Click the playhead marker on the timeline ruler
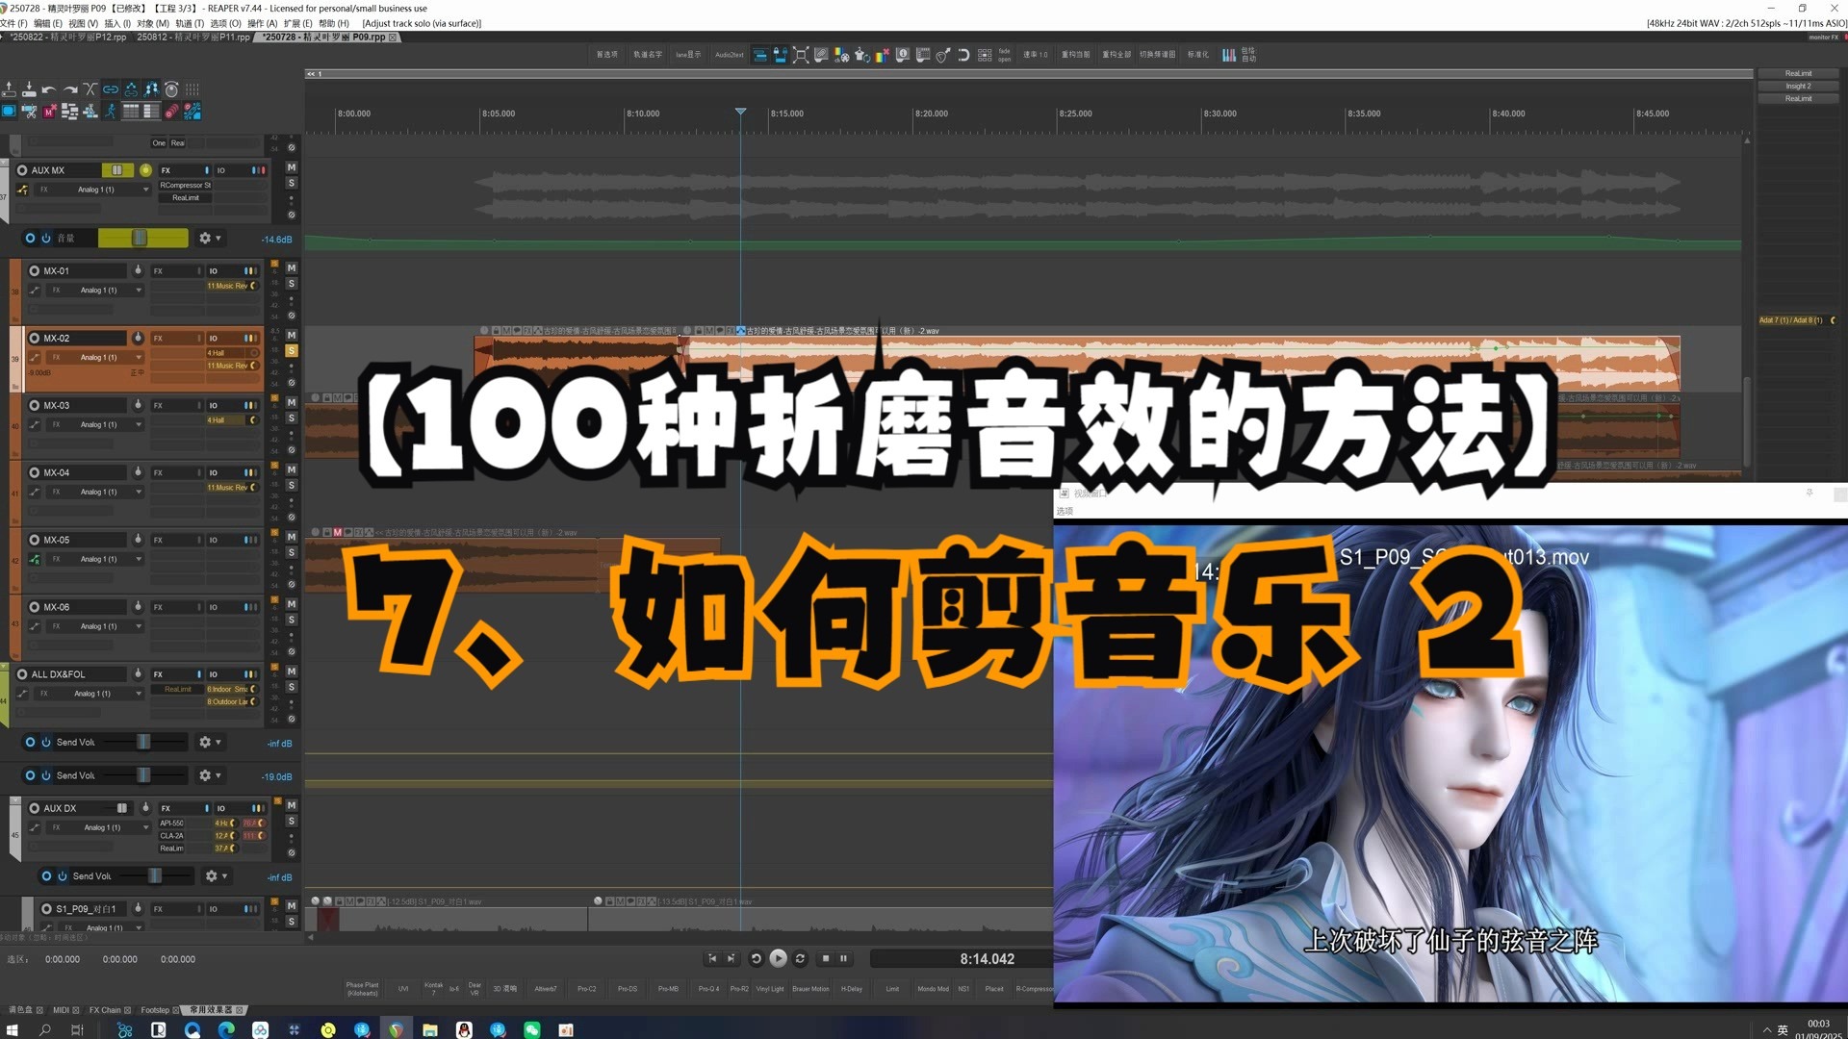This screenshot has width=1848, height=1039. [x=740, y=112]
